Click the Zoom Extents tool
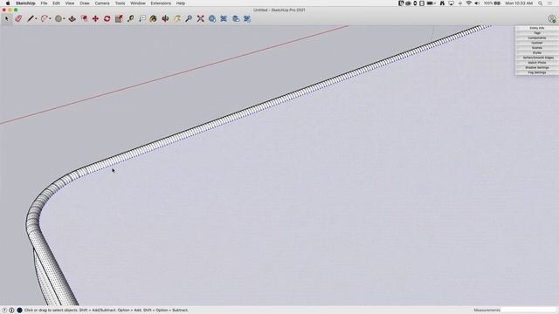Image resolution: width=559 pixels, height=314 pixels. [201, 18]
